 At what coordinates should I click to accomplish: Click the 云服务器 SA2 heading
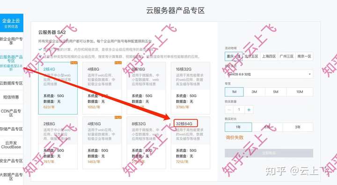click(x=52, y=32)
